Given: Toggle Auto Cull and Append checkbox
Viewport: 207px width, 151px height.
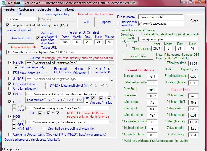Looking at the screenshot, I should pyautogui.click(x=38, y=38).
